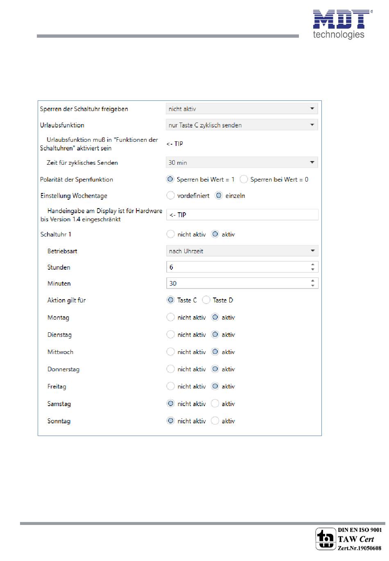Viewport: 389px width, 561px height.
Task: Choose 'vordefiniert' for Einstellung Wochentage
Action: pyautogui.click(x=171, y=195)
